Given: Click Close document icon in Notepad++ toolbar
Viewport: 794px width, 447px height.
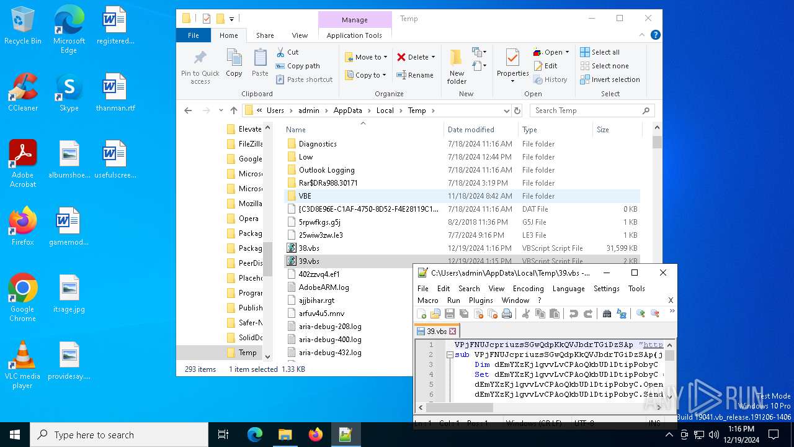Looking at the screenshot, I should coord(478,314).
